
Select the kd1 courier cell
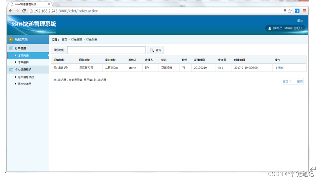(x=224, y=68)
